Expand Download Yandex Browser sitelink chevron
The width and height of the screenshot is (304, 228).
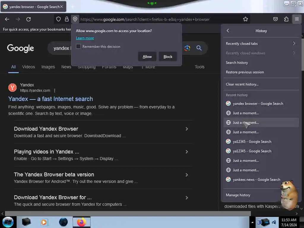[187, 129]
